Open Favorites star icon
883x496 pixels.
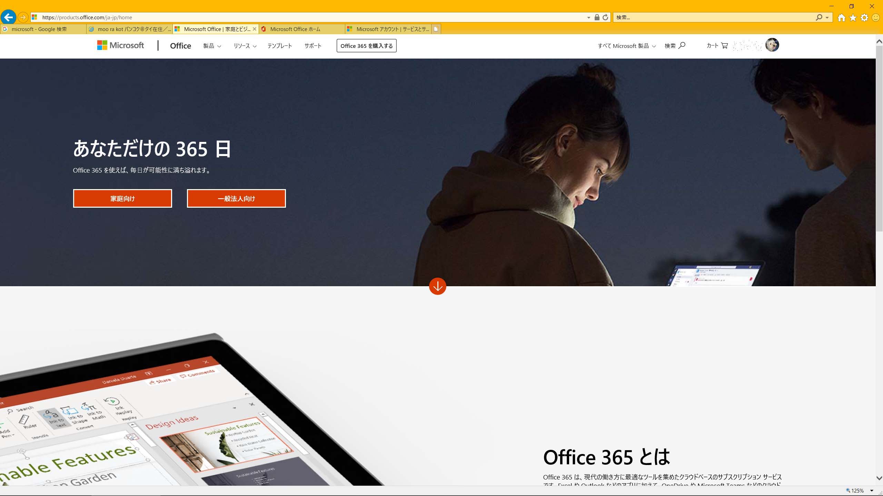point(853,18)
